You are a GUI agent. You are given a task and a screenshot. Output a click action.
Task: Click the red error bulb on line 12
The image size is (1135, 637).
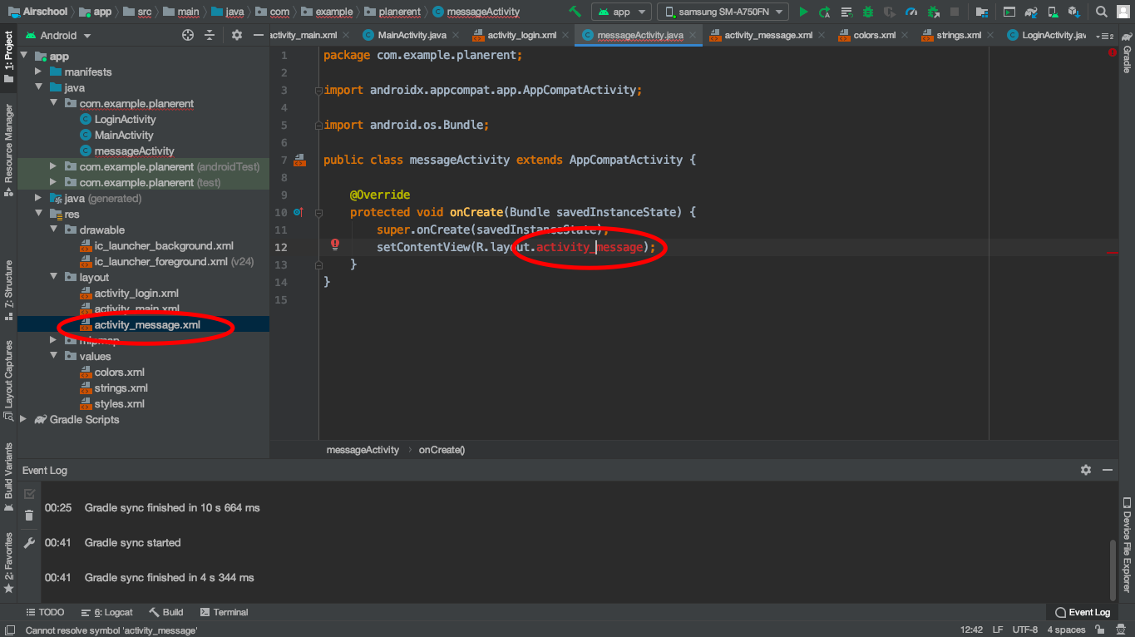pyautogui.click(x=335, y=244)
